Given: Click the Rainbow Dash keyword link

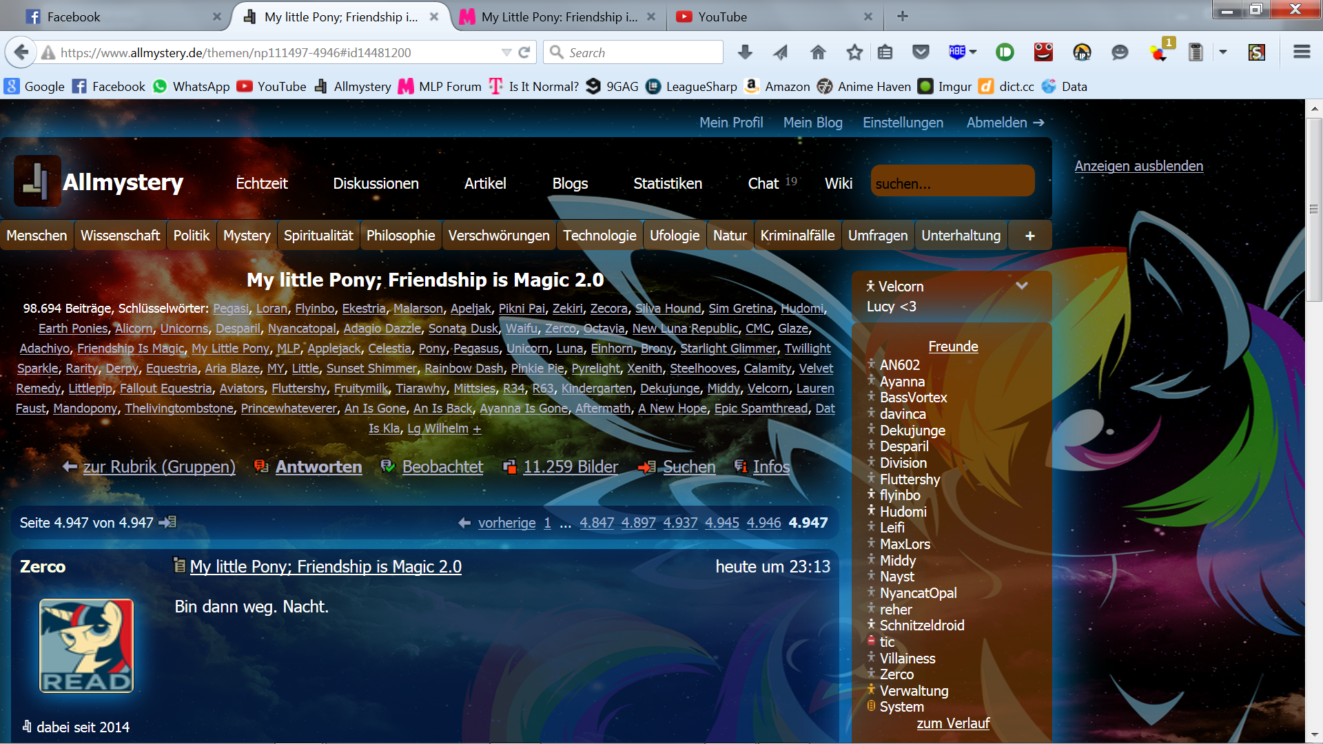Looking at the screenshot, I should click(x=464, y=369).
